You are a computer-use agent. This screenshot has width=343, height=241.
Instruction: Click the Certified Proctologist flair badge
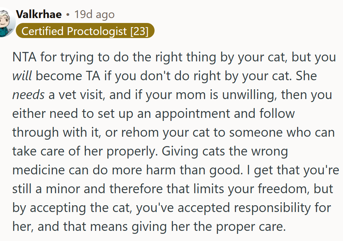[85, 31]
